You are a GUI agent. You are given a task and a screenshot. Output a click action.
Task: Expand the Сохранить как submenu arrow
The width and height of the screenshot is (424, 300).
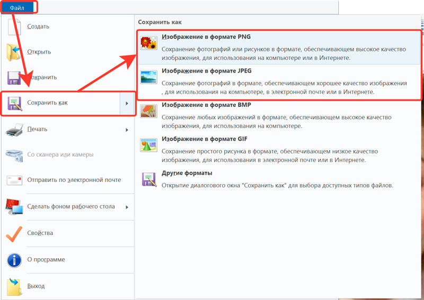point(127,103)
